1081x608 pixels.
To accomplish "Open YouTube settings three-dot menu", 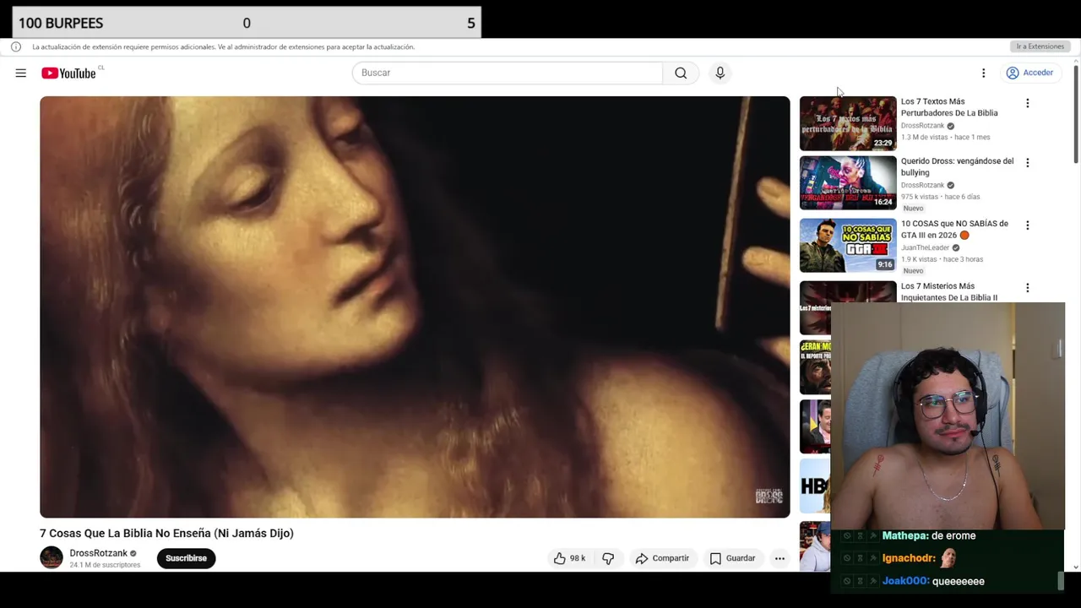I will coord(983,73).
